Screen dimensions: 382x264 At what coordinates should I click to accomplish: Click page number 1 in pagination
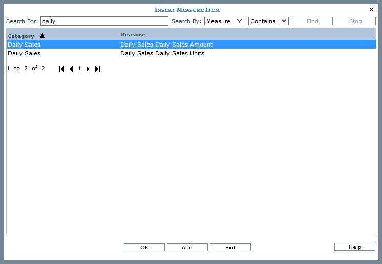pyautogui.click(x=80, y=68)
